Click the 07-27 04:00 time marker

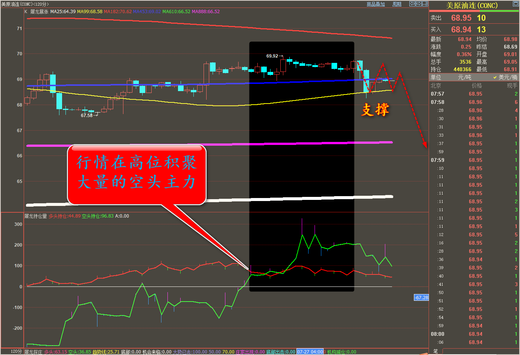[310, 352]
